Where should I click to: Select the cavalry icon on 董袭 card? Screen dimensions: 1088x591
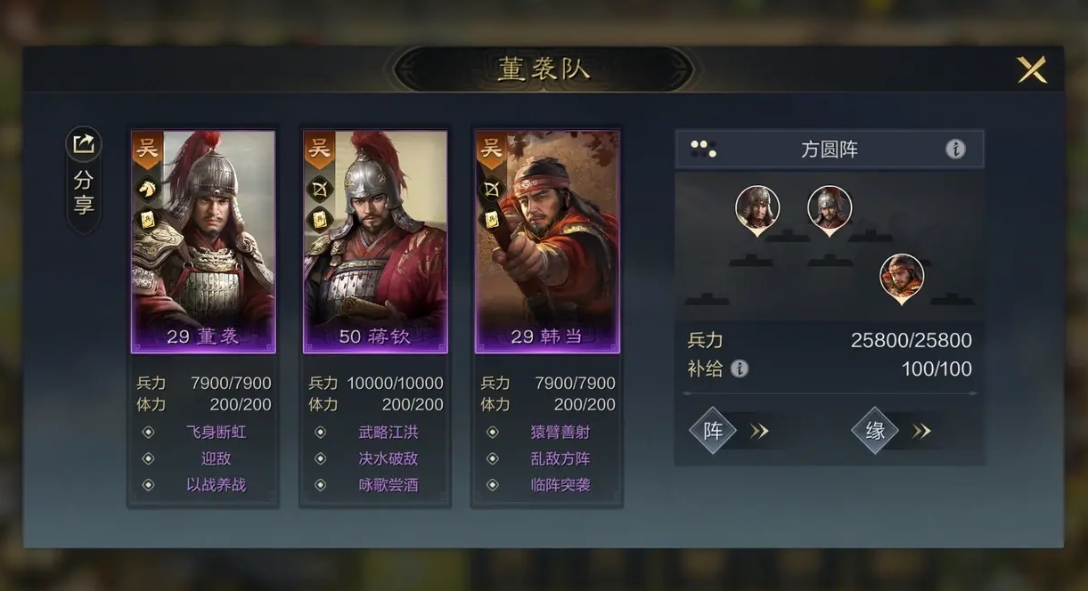[x=145, y=189]
